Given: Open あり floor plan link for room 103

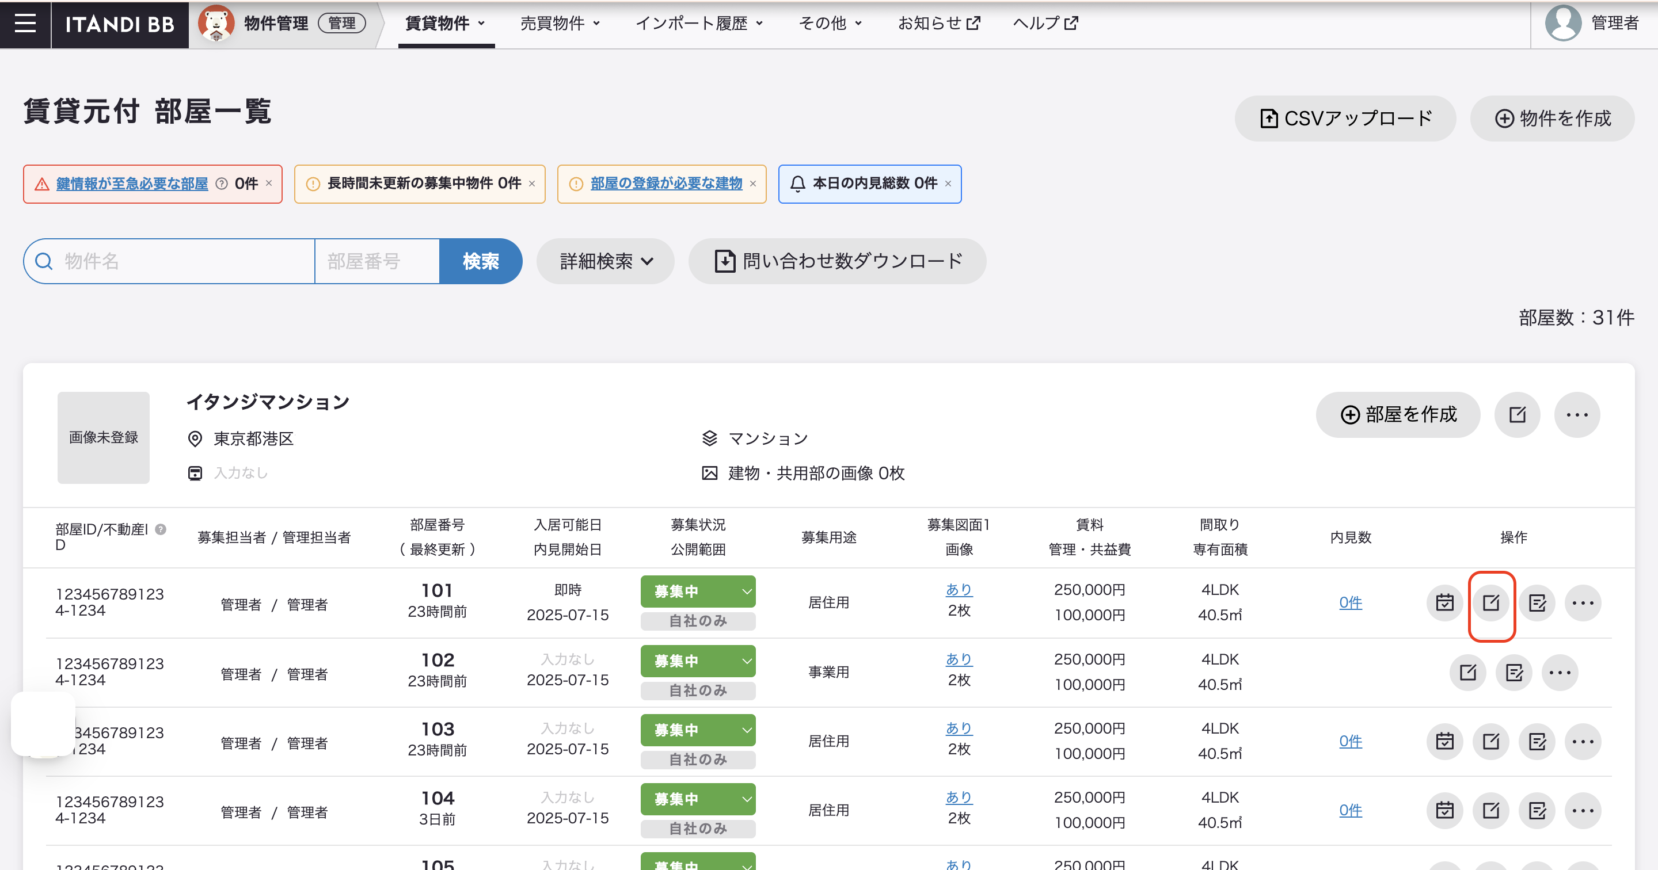Looking at the screenshot, I should coord(959,728).
